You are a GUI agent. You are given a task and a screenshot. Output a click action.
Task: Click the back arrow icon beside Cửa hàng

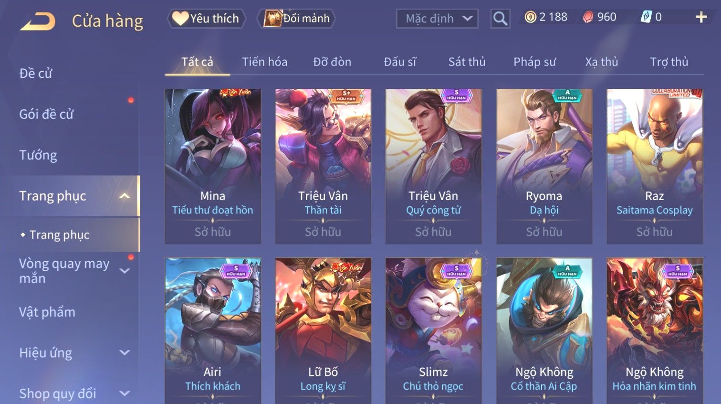[x=38, y=21]
